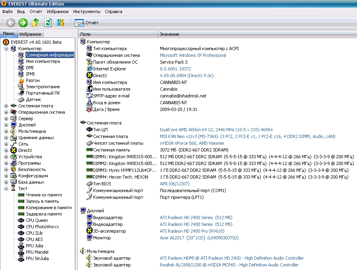The width and height of the screenshot is (357, 270).
Task: Select FPU SinJulia benchmark
Action: click(x=37, y=258)
